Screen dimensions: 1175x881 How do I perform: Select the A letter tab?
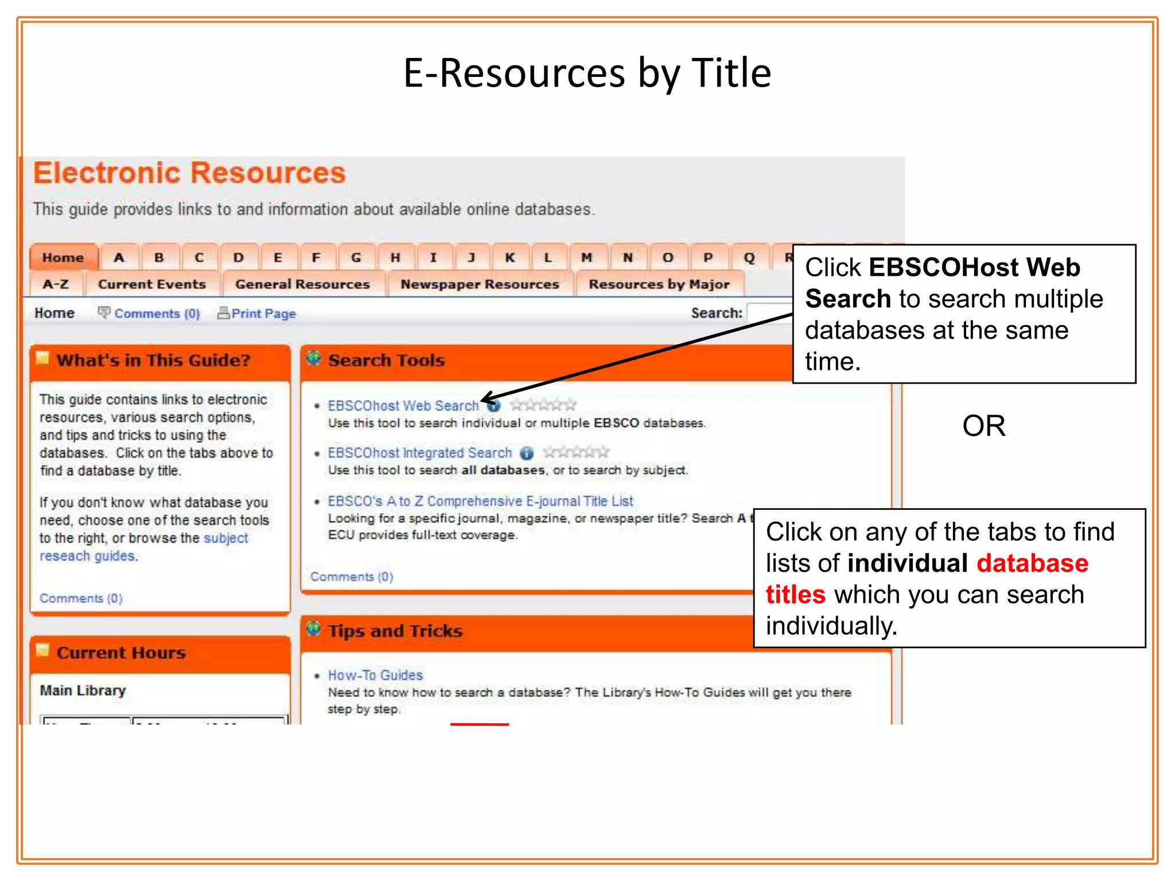point(119,258)
